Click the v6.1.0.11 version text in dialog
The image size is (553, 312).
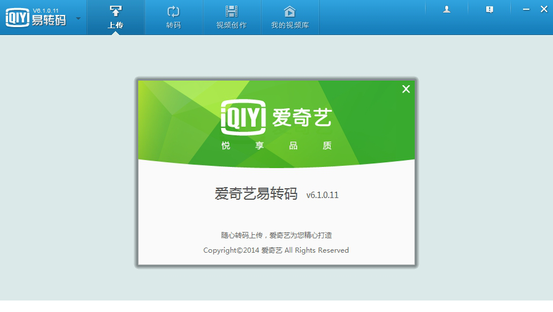323,195
